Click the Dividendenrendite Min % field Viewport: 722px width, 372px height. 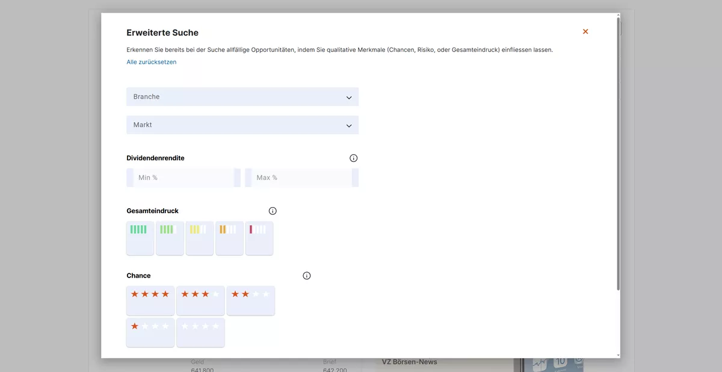[183, 178]
